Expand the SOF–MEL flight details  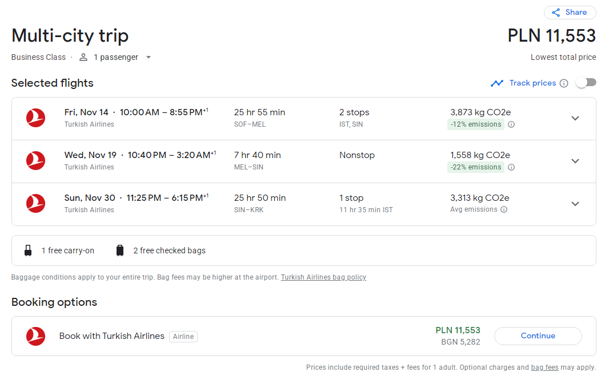pos(575,118)
